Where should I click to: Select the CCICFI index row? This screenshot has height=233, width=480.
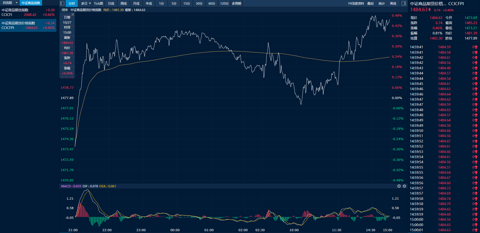[x=28, y=12]
